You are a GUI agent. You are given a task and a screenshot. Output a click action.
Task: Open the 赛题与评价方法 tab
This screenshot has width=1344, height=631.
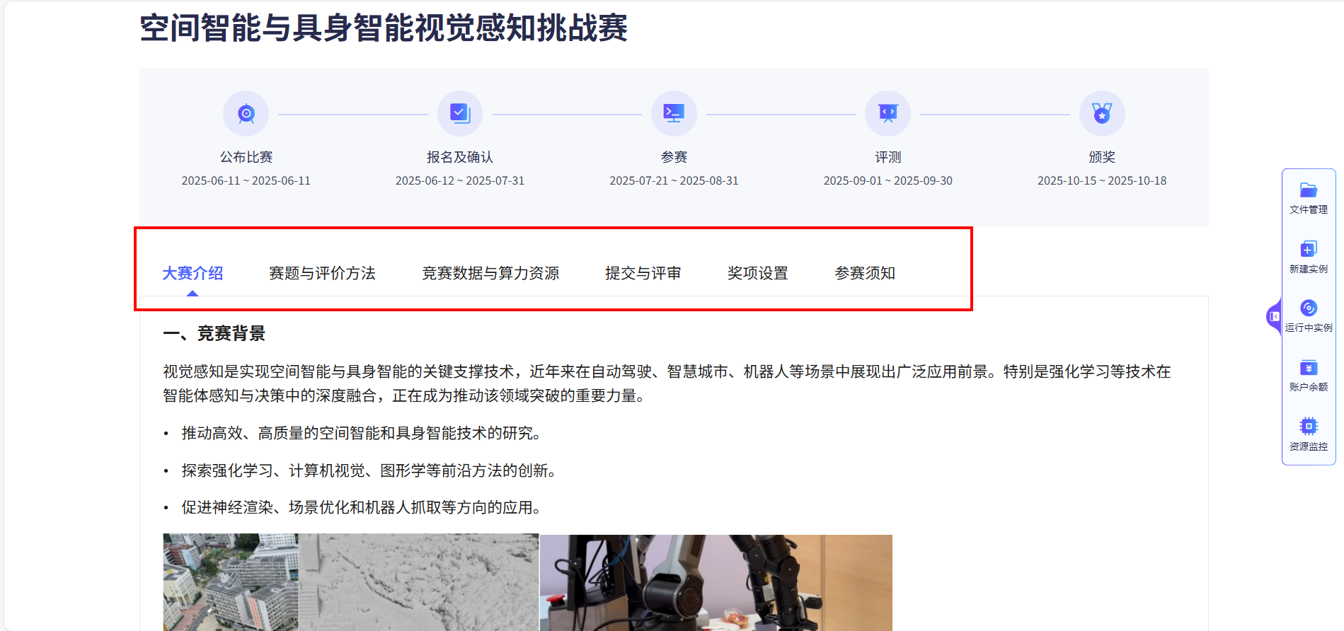click(x=322, y=273)
